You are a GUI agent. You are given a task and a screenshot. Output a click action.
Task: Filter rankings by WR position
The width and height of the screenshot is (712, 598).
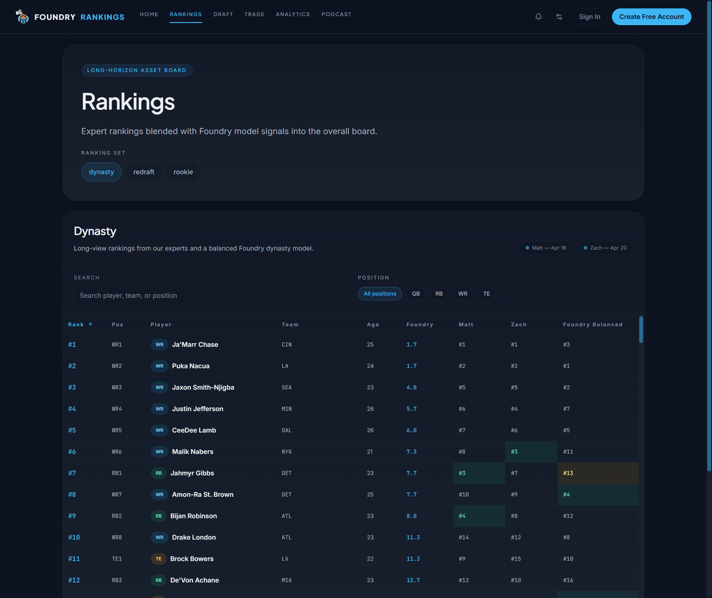pos(462,294)
